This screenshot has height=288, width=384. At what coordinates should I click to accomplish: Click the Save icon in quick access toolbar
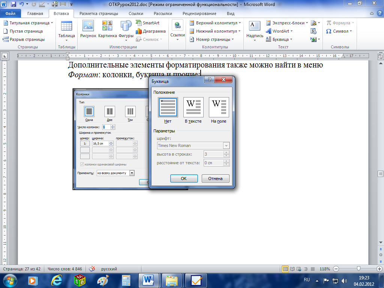pyautogui.click(x=13, y=4)
